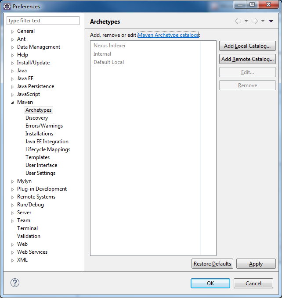Open the Maven Archetype catalogs link
The image size is (282, 298).
coord(168,35)
